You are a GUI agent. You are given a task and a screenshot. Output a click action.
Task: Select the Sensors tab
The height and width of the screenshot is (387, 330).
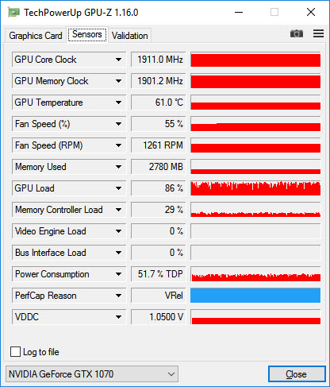click(x=87, y=34)
